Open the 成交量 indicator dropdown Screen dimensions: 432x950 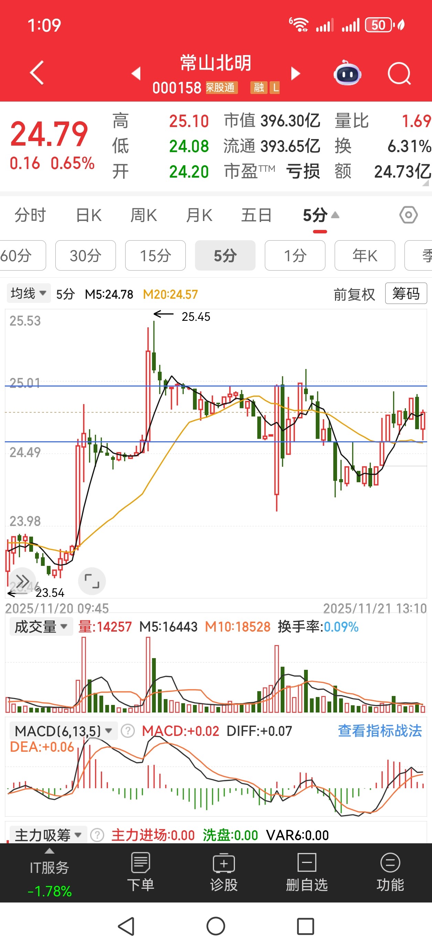pos(41,626)
